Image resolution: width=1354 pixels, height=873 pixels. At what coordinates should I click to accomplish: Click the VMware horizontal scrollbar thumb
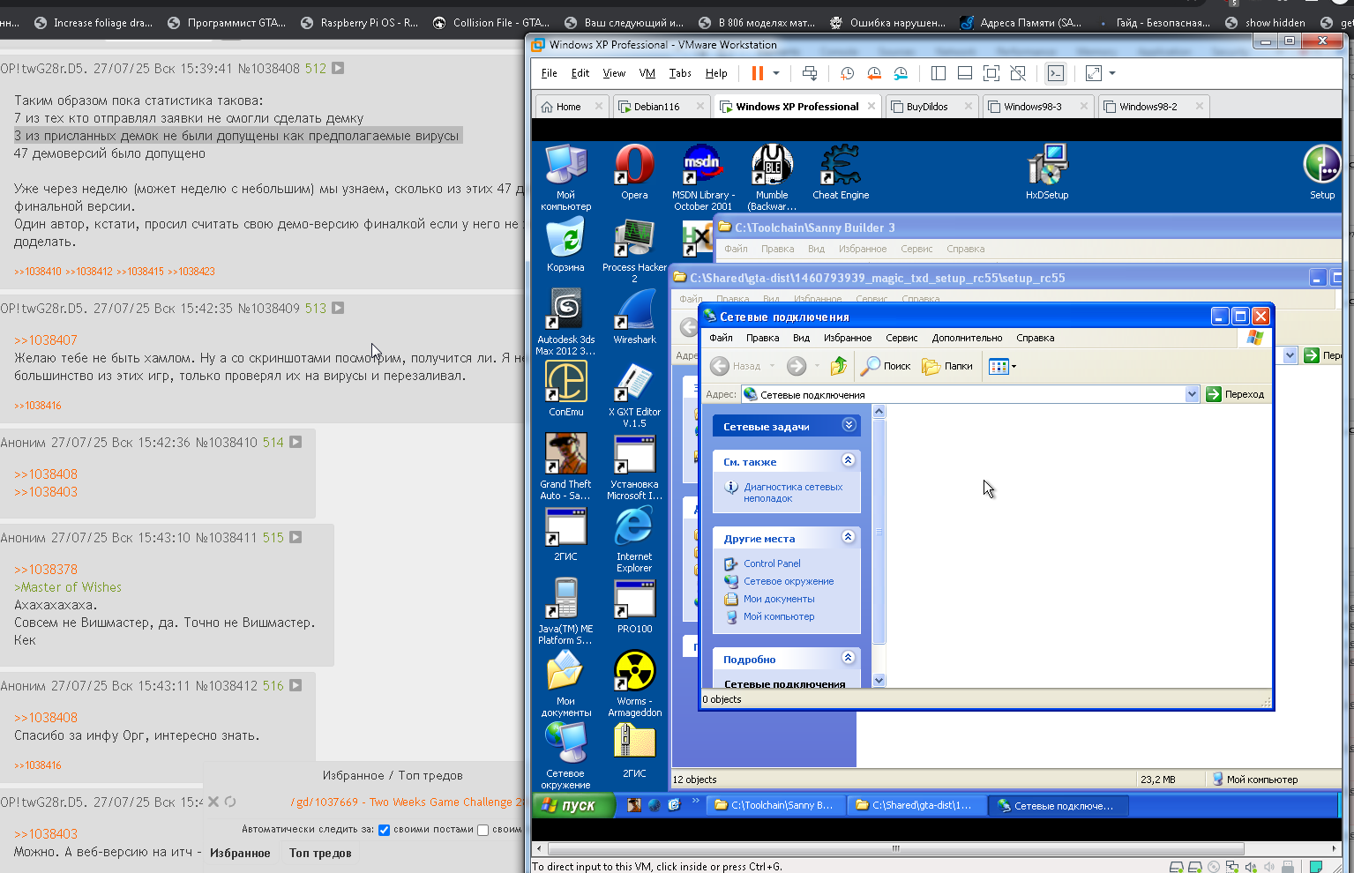click(x=895, y=849)
